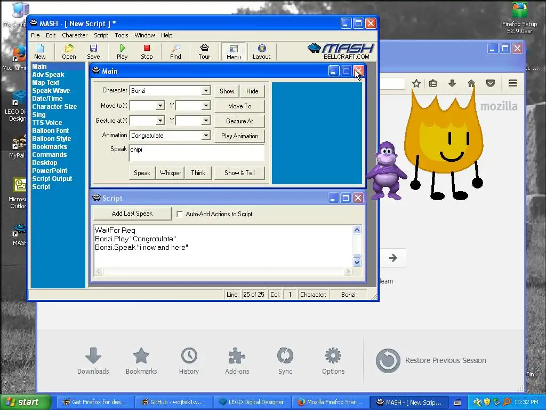Click the Firefox search arrow button
The width and height of the screenshot is (546, 410).
point(393,258)
